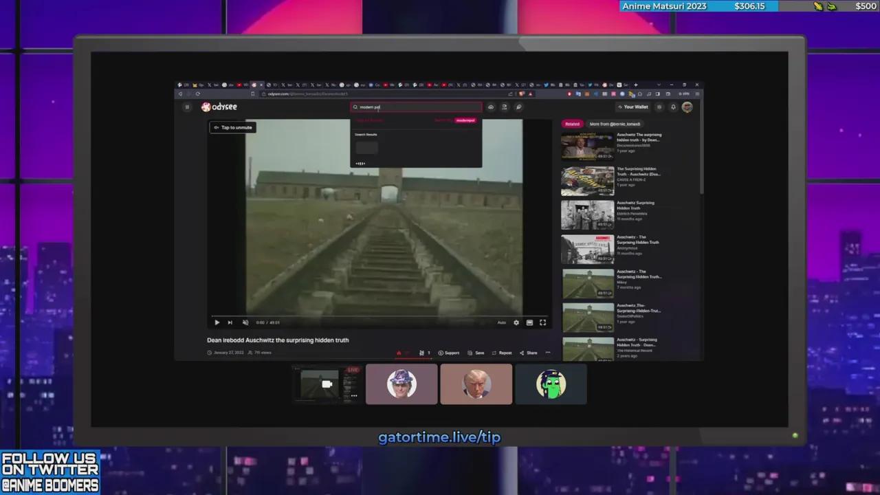This screenshot has height=495, width=880.
Task: Select the Related tab
Action: (x=572, y=124)
